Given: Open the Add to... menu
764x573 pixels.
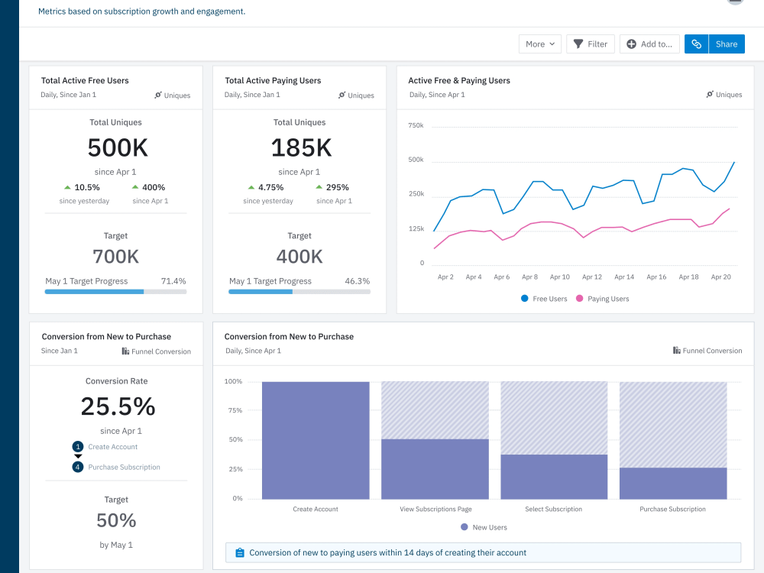Looking at the screenshot, I should click(x=649, y=44).
